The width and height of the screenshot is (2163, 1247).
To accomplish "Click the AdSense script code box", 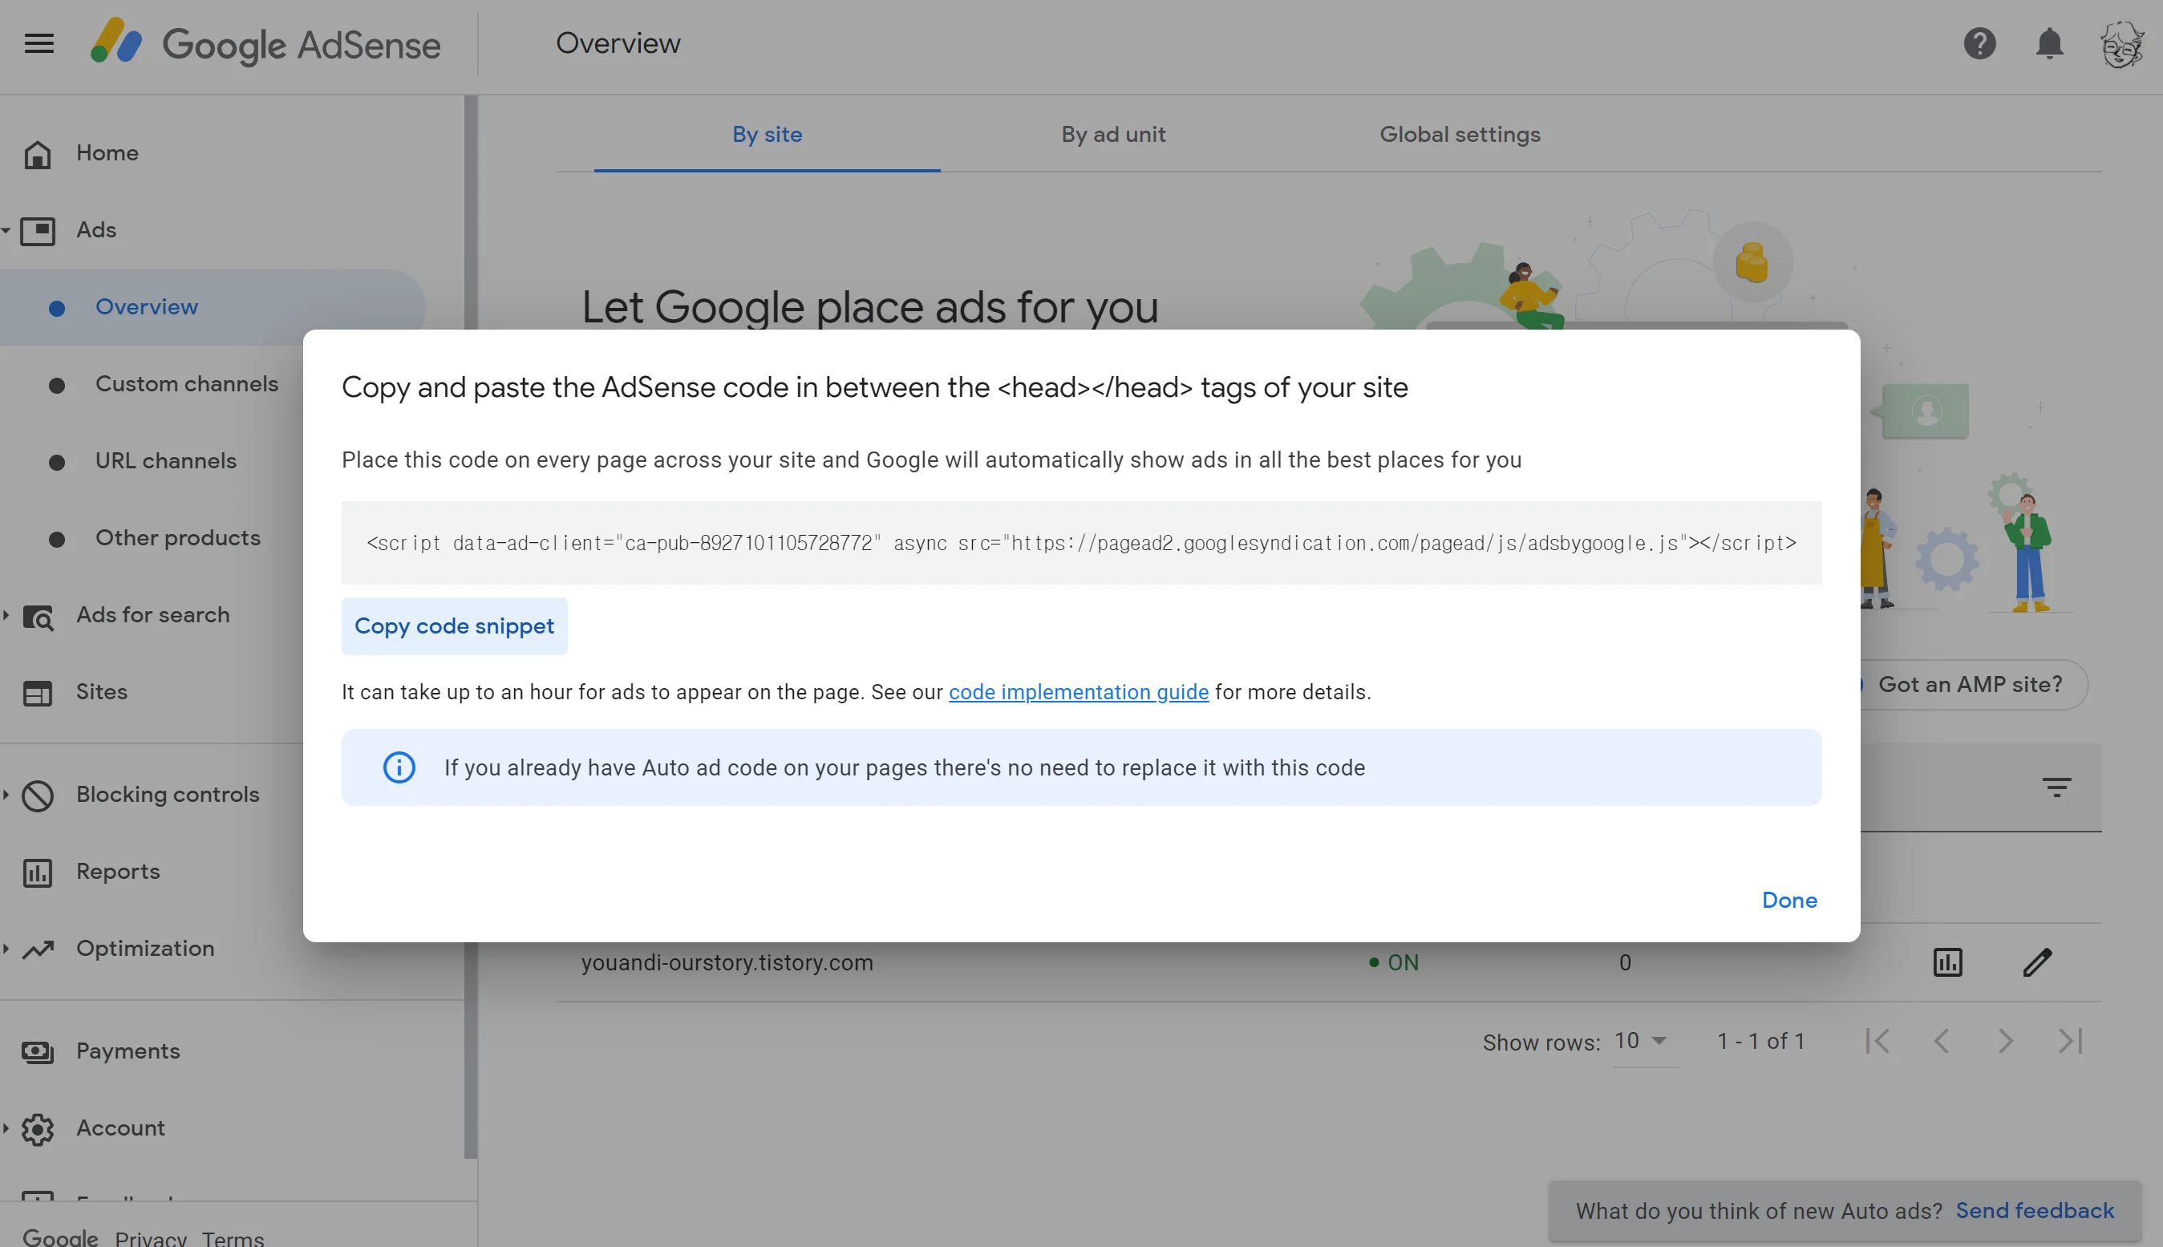I will [x=1081, y=543].
